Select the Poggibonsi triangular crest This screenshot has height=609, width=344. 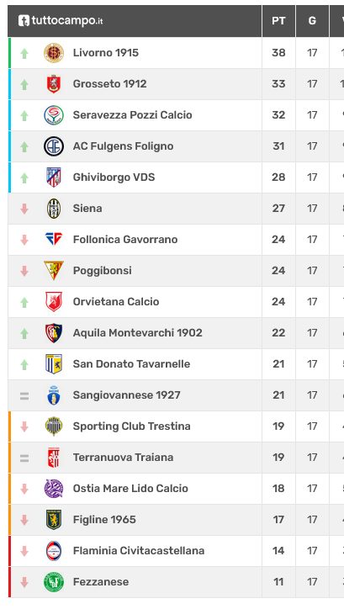[54, 270]
